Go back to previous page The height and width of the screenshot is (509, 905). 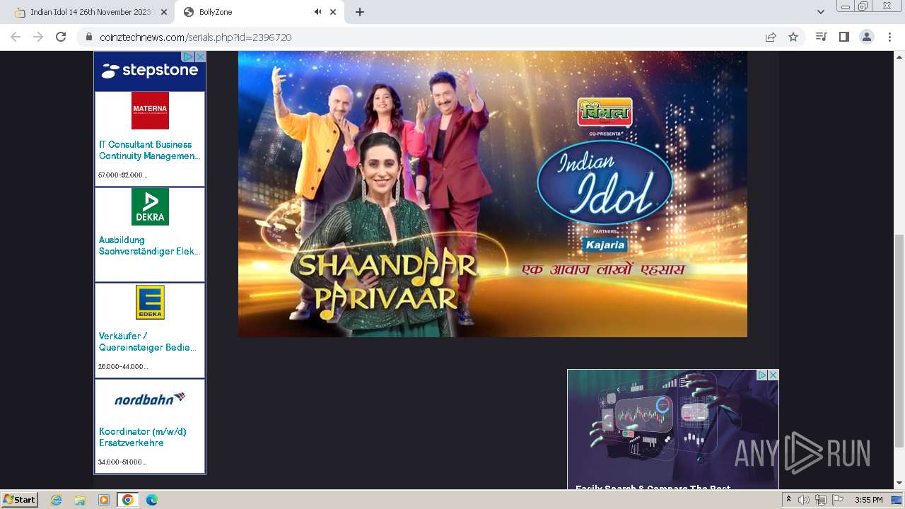[16, 37]
